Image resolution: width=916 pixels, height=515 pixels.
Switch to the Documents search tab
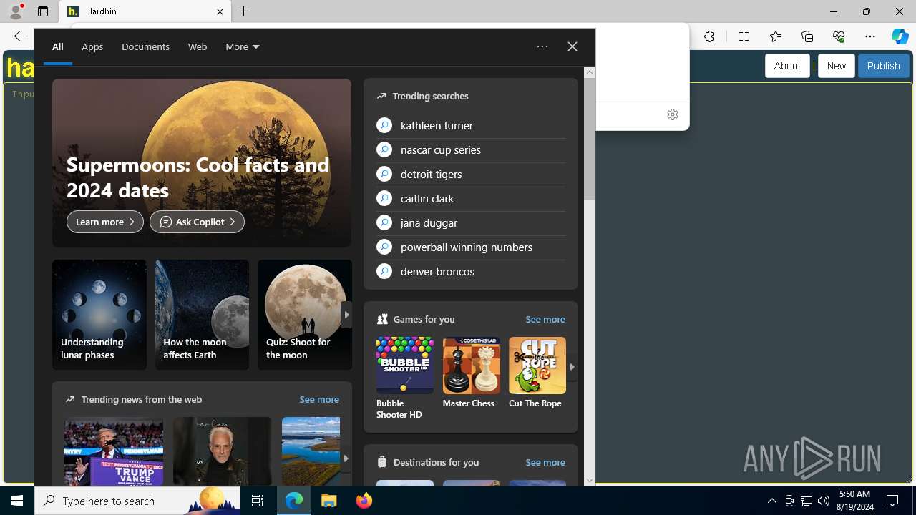[x=145, y=46]
